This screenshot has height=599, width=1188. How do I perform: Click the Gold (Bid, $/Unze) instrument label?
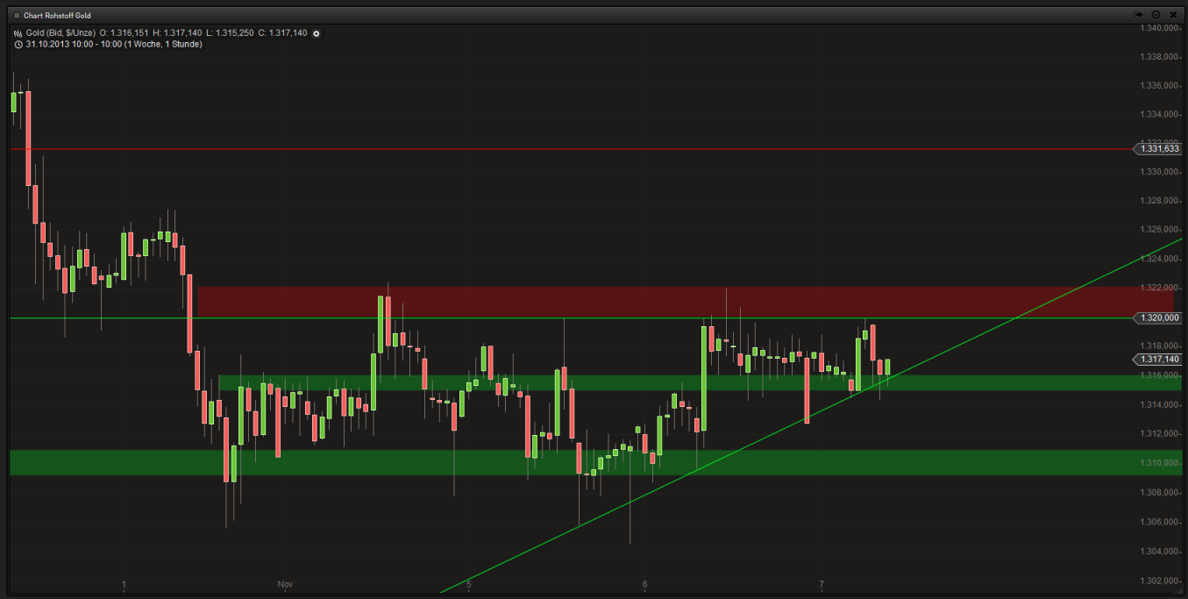pos(60,32)
